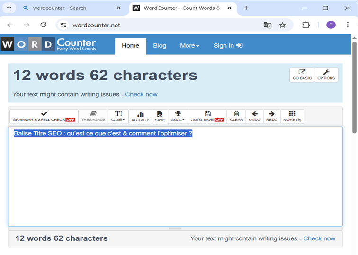Expand the Case dropdown
This screenshot has width=358, height=255.
pyautogui.click(x=118, y=117)
